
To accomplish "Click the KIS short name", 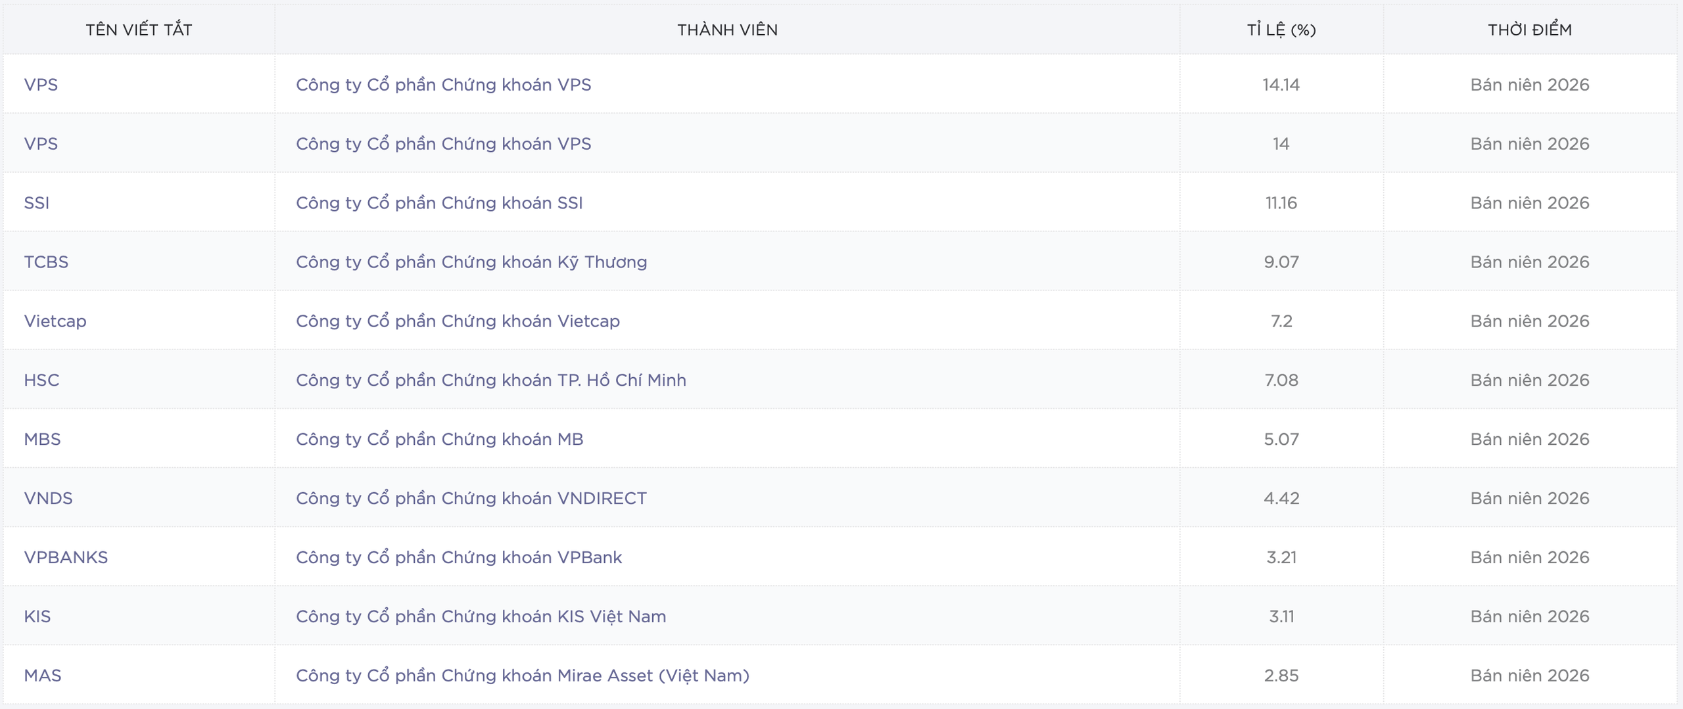I will pyautogui.click(x=37, y=616).
